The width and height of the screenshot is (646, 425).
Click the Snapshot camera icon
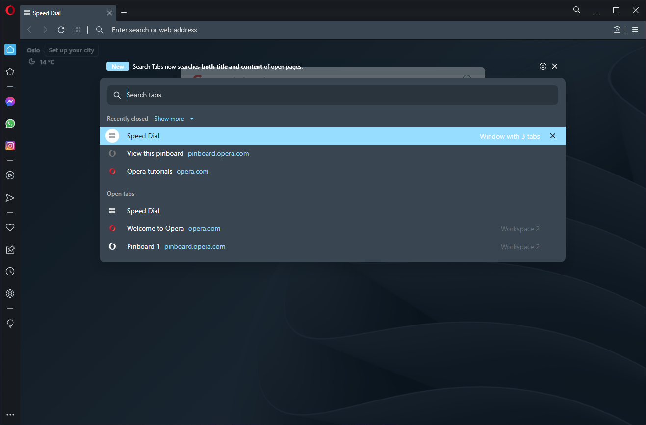click(617, 30)
